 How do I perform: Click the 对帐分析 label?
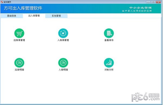109,70
